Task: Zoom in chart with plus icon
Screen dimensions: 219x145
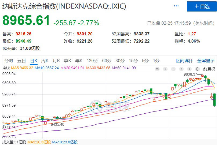Action: (165, 69)
